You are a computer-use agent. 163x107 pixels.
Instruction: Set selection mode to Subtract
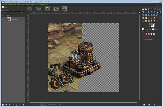point(151,34)
